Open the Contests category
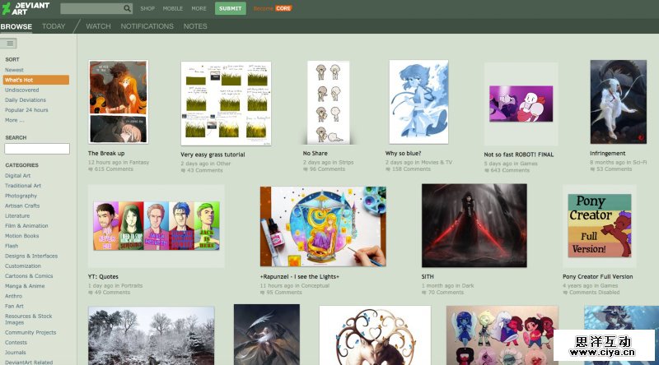The image size is (659, 365). (x=16, y=343)
